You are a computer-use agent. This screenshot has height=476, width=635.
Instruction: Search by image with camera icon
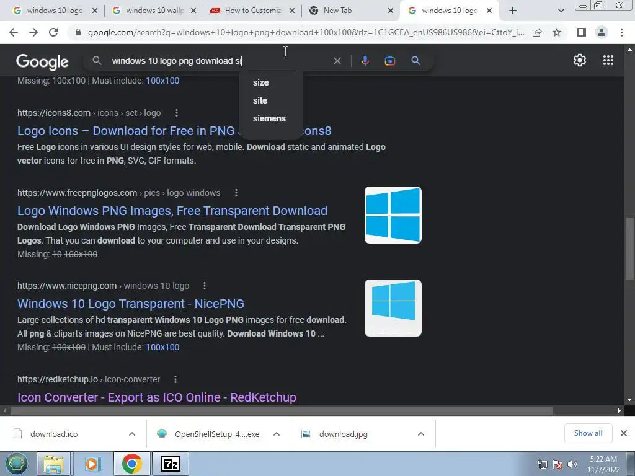point(389,61)
